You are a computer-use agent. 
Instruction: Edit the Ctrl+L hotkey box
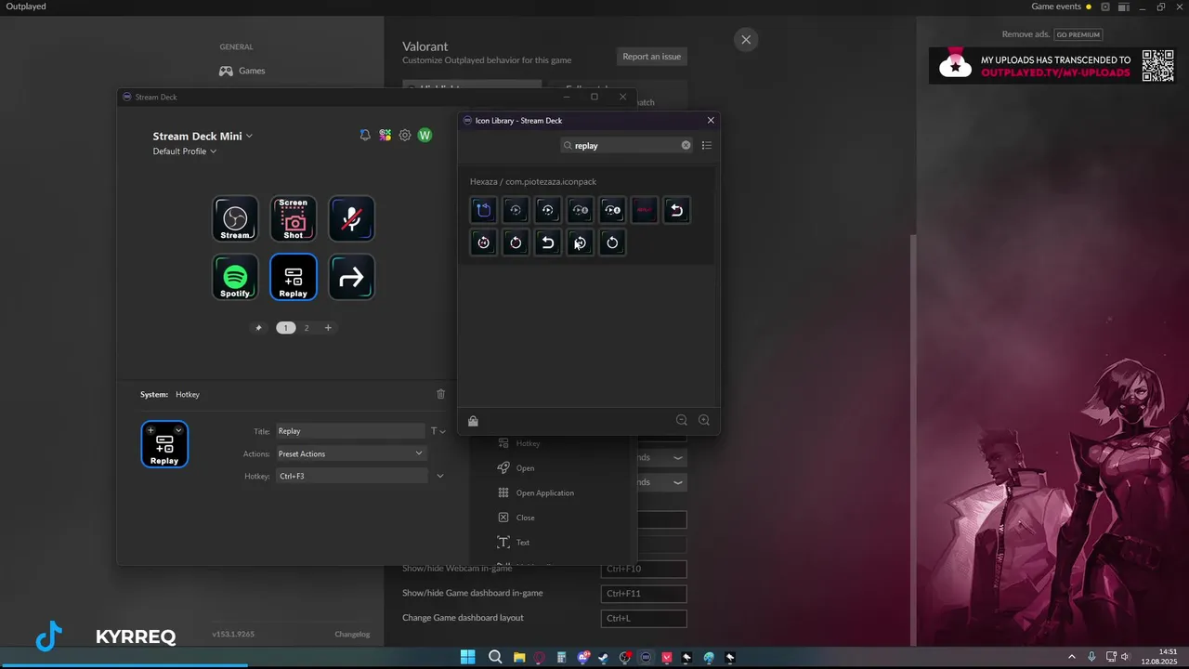coord(644,618)
